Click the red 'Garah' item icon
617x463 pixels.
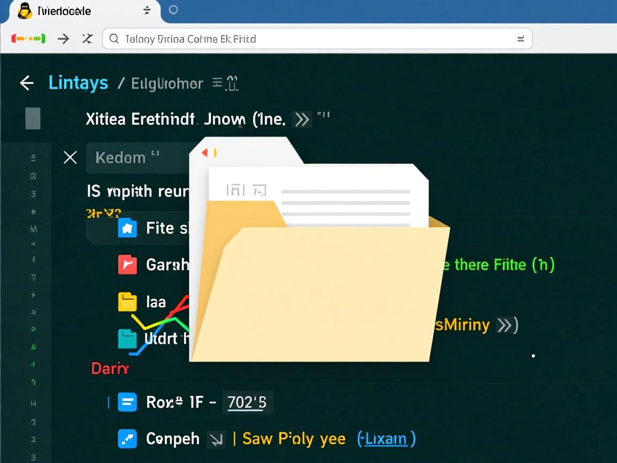[x=127, y=265]
